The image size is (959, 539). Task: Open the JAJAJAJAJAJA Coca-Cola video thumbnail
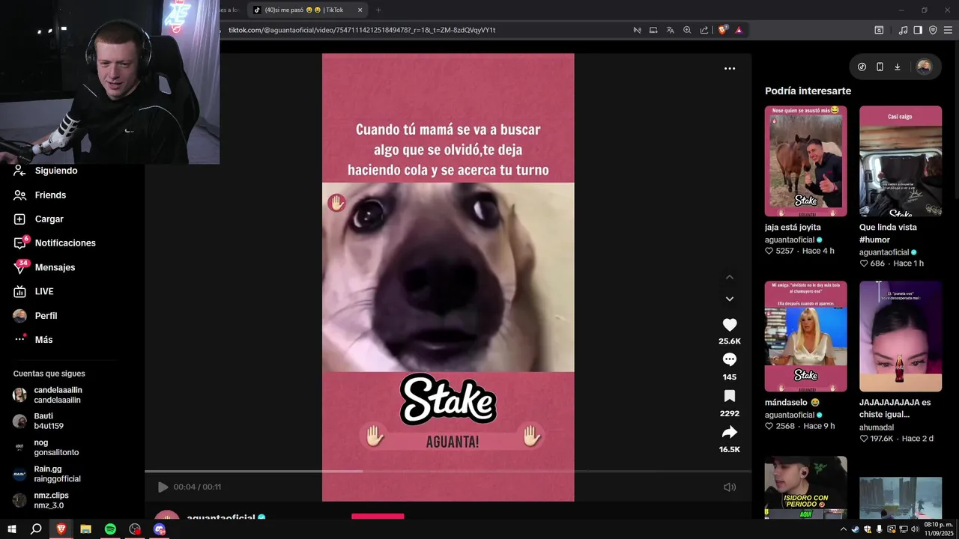point(901,336)
